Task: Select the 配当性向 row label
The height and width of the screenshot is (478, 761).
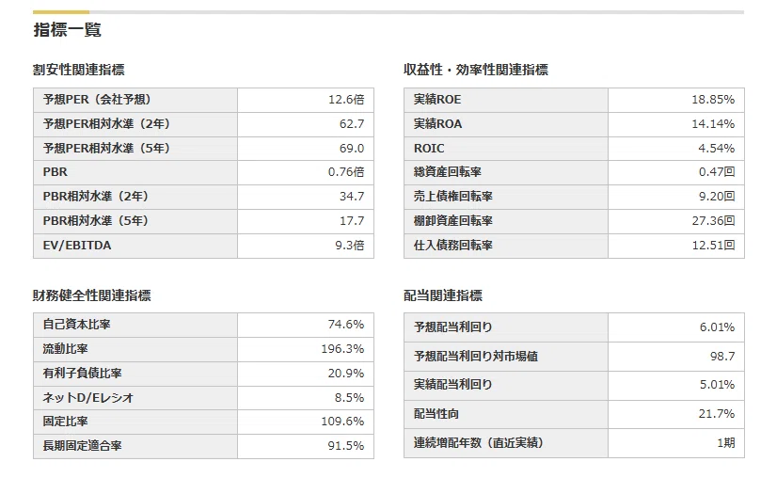Action: 436,414
